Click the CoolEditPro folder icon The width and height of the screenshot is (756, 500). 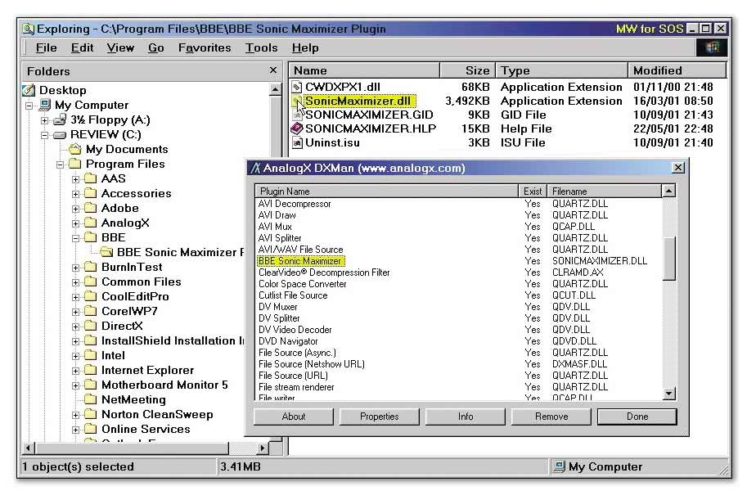tap(91, 296)
